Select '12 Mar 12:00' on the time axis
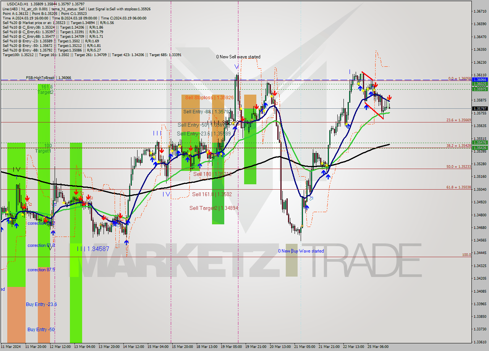 tap(60, 347)
